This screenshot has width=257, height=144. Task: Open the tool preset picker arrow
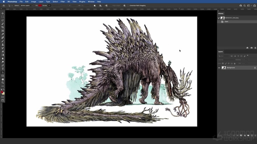tap(12, 6)
